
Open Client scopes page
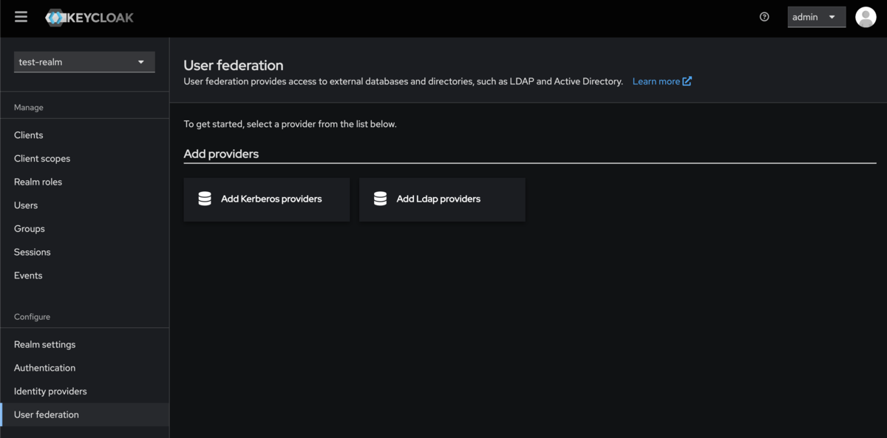point(84,159)
